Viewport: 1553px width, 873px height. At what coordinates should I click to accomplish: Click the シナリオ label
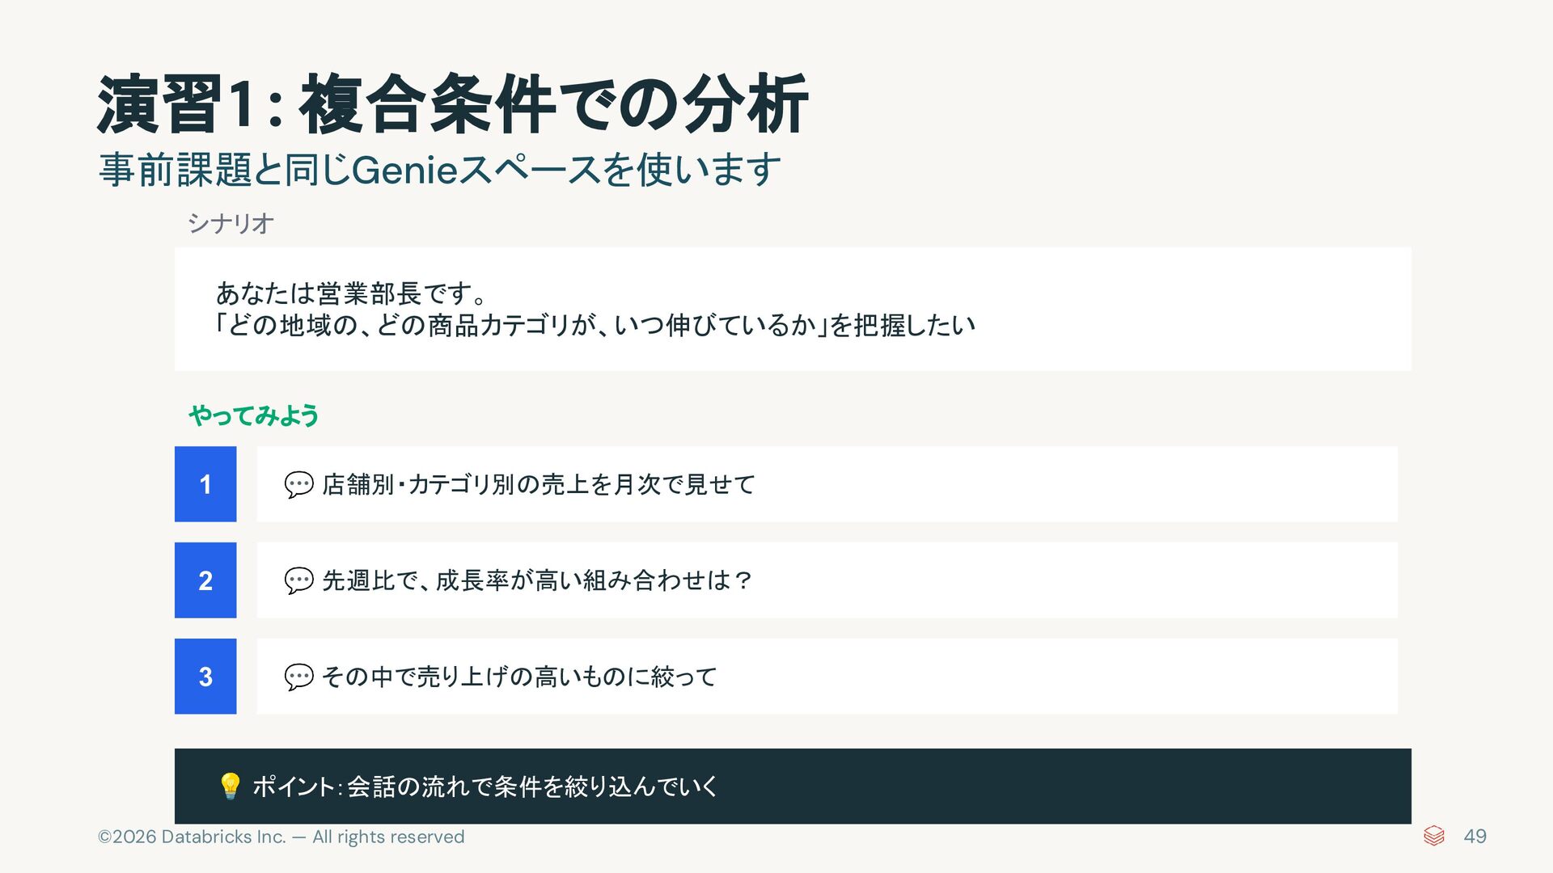[x=231, y=223]
